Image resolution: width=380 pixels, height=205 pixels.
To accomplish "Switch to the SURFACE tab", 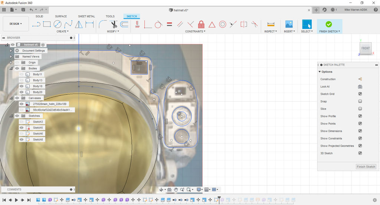I will (x=61, y=16).
